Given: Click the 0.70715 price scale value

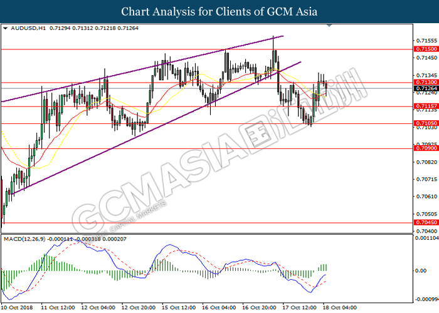Looking at the screenshot, I should [426, 179].
